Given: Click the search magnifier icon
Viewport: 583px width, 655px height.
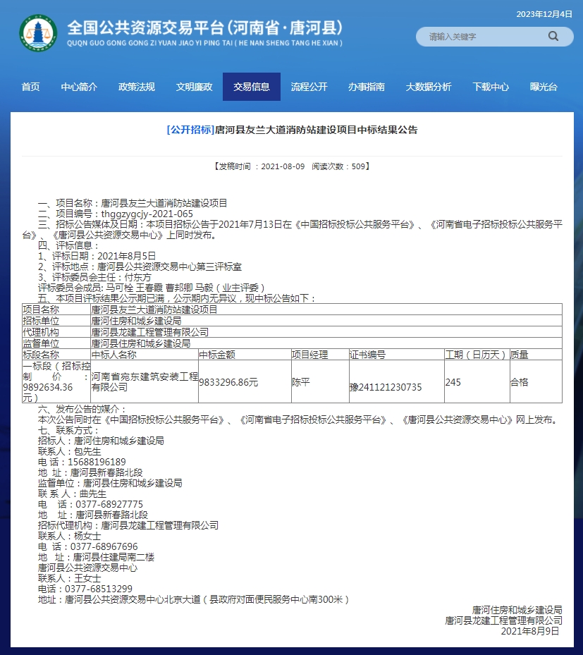Looking at the screenshot, I should pyautogui.click(x=553, y=36).
